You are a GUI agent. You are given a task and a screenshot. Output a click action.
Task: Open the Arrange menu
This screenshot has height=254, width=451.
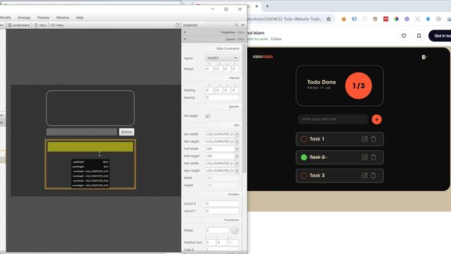(x=24, y=18)
